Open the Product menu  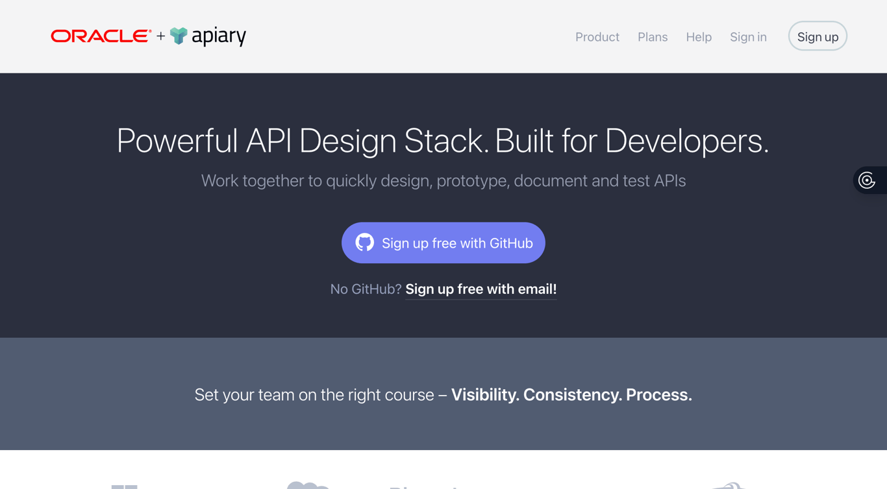tap(597, 37)
